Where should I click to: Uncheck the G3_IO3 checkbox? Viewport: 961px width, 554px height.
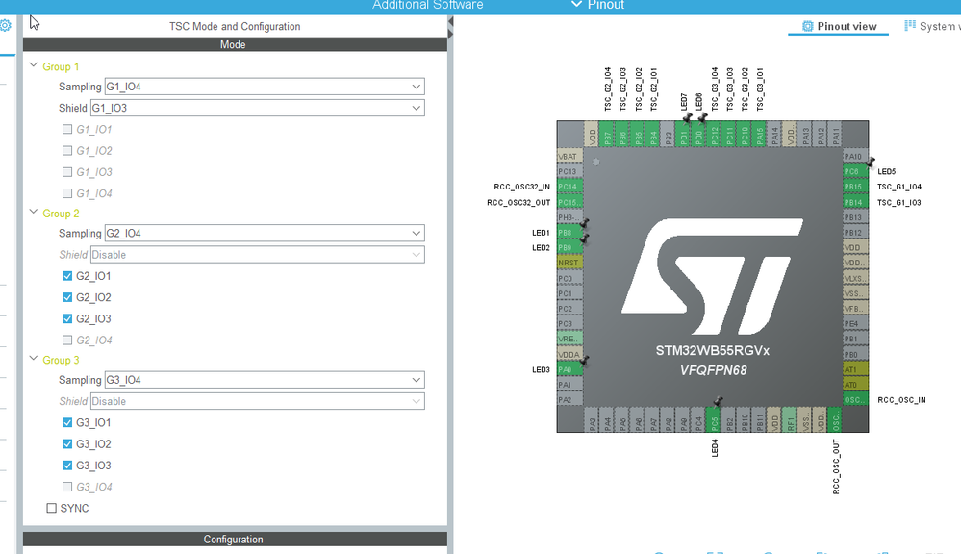coord(67,466)
